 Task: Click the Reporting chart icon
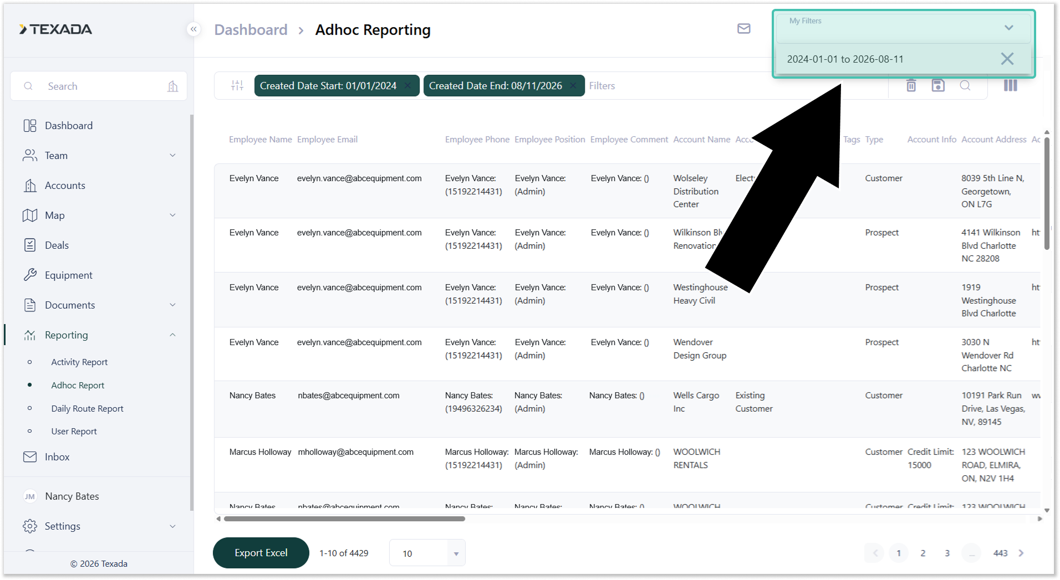click(x=30, y=335)
